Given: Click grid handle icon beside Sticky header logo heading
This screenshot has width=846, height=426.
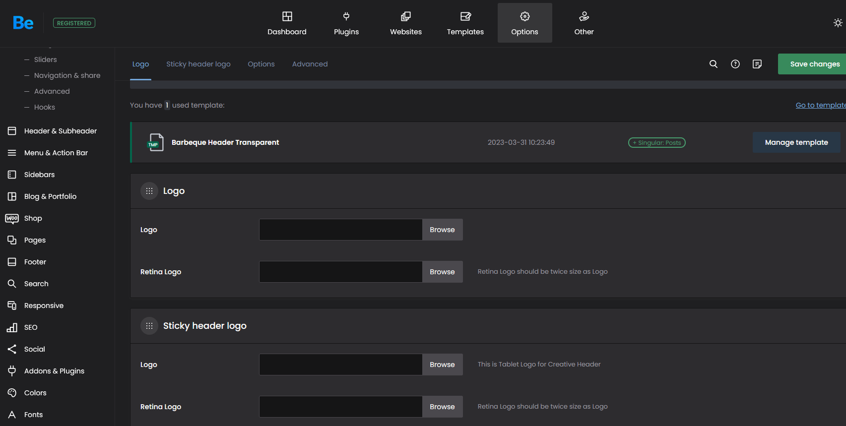Looking at the screenshot, I should click(149, 326).
